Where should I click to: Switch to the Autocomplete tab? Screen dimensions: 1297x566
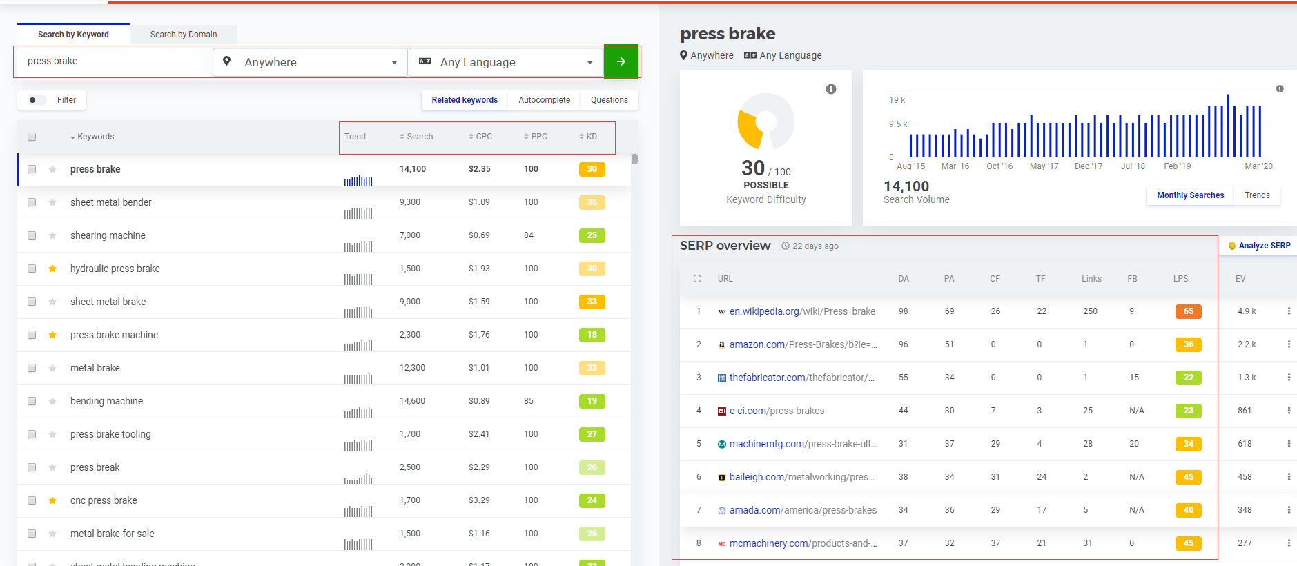[544, 100]
